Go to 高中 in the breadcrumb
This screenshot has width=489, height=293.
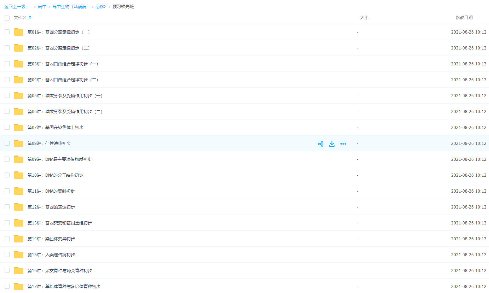pos(42,7)
